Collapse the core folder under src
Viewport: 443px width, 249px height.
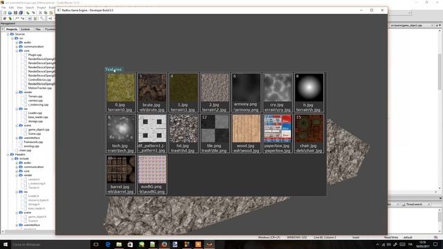[x=17, y=50]
